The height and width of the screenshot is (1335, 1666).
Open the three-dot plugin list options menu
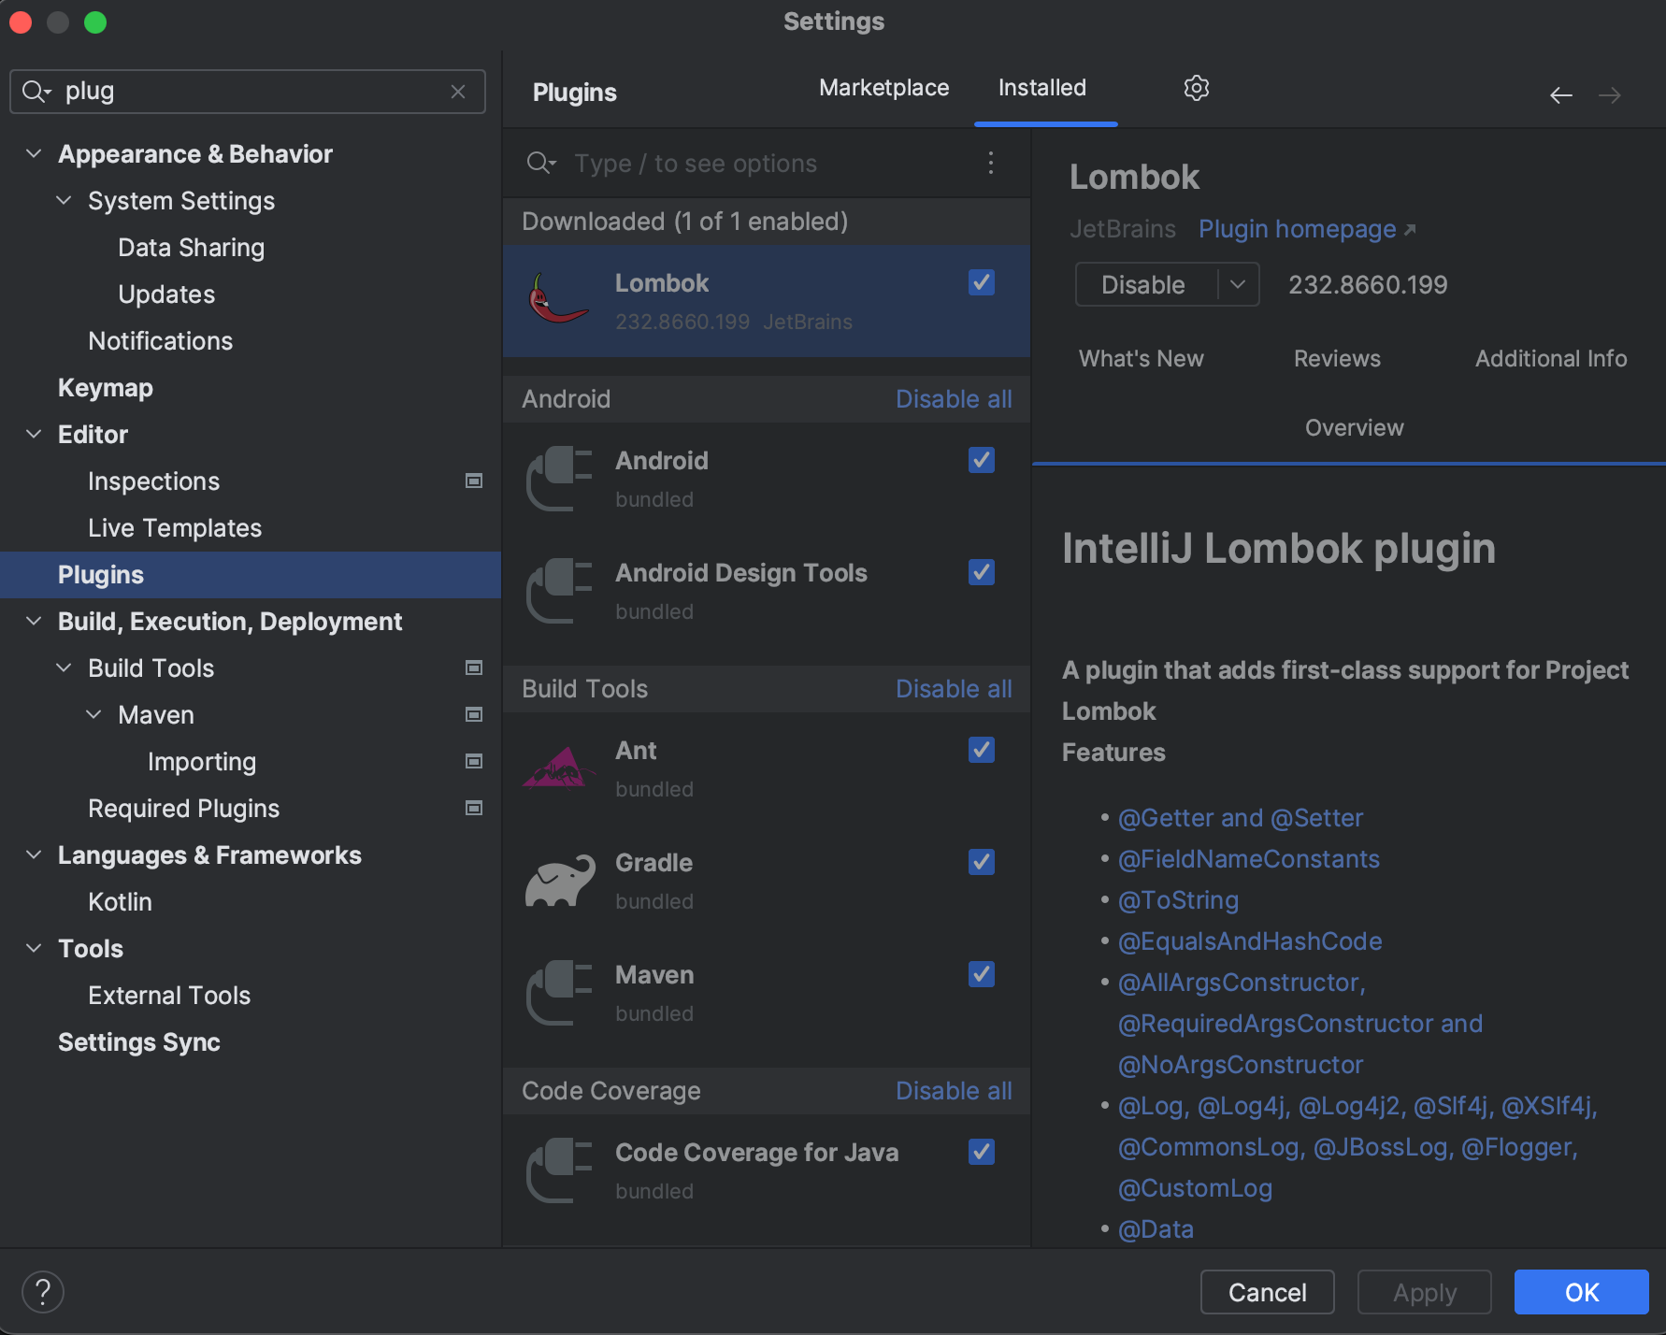991,163
